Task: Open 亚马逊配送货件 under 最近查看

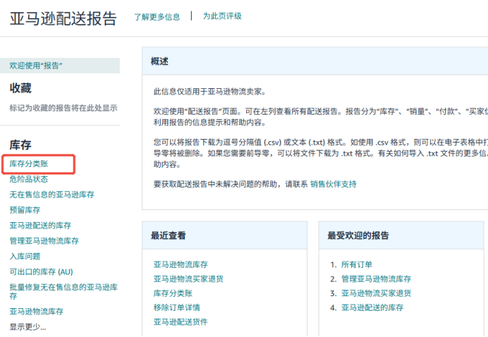Action: click(181, 321)
